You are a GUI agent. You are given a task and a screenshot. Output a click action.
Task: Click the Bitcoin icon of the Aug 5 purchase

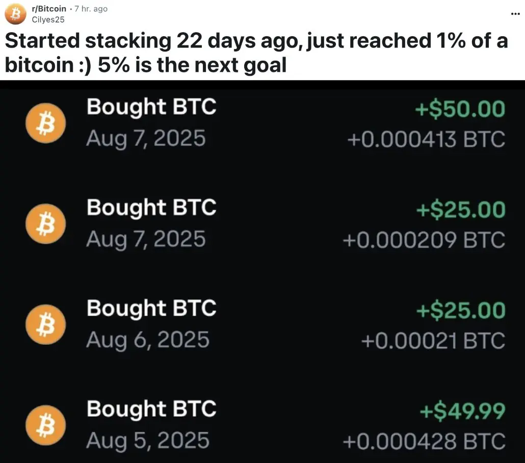[x=45, y=425]
